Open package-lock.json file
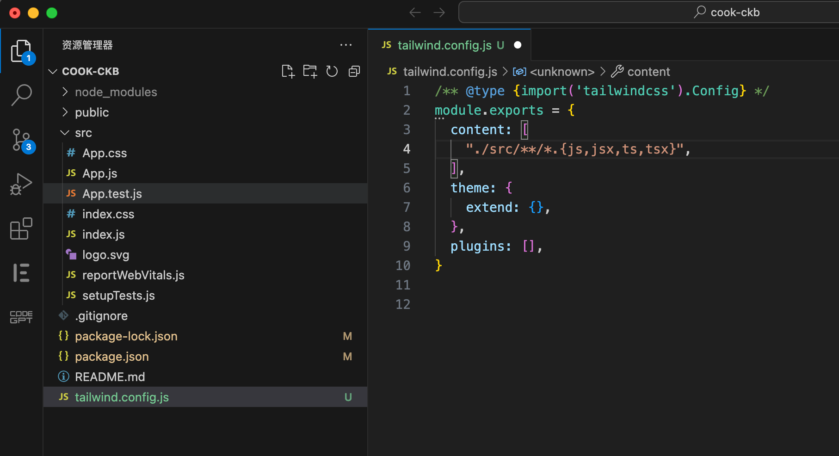 click(x=205, y=336)
